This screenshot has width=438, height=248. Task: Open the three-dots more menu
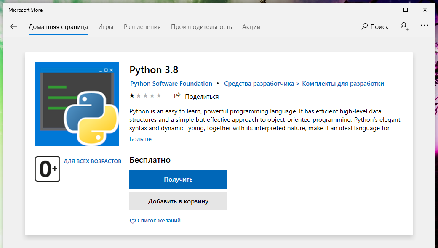[x=425, y=26]
